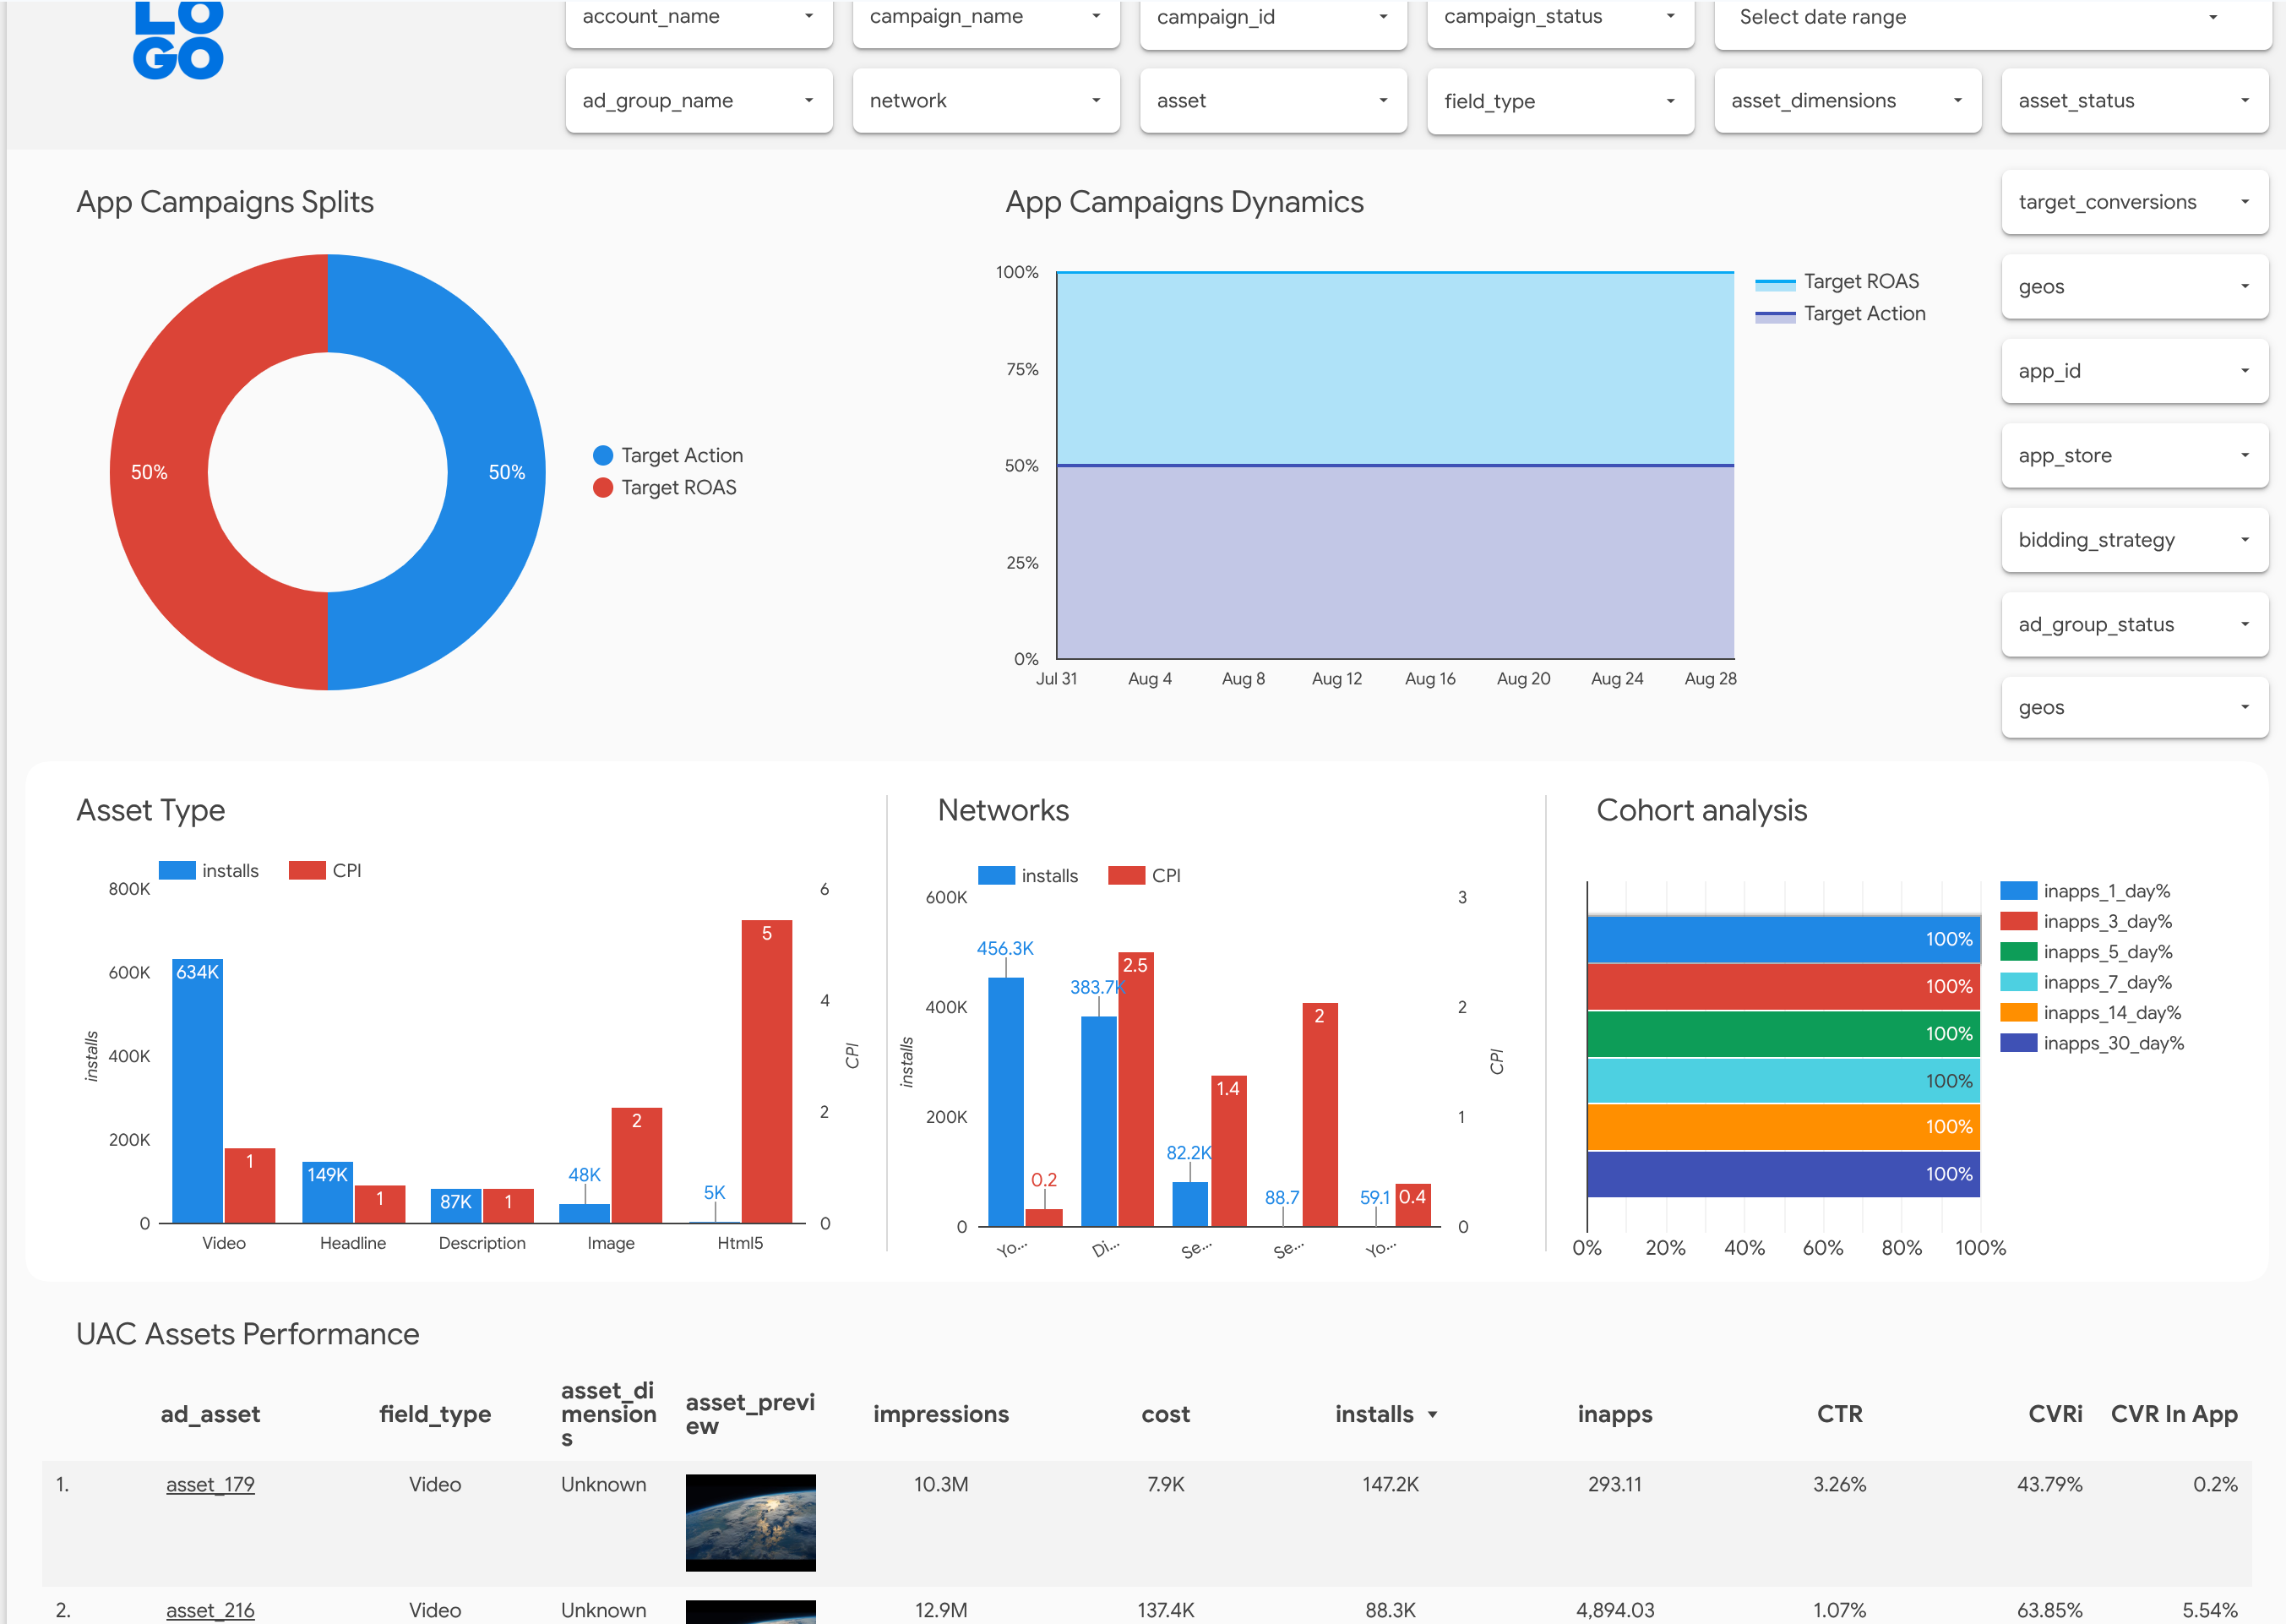Viewport: 2286px width, 1624px height.
Task: Sort table by CTR column header
Action: click(1839, 1415)
